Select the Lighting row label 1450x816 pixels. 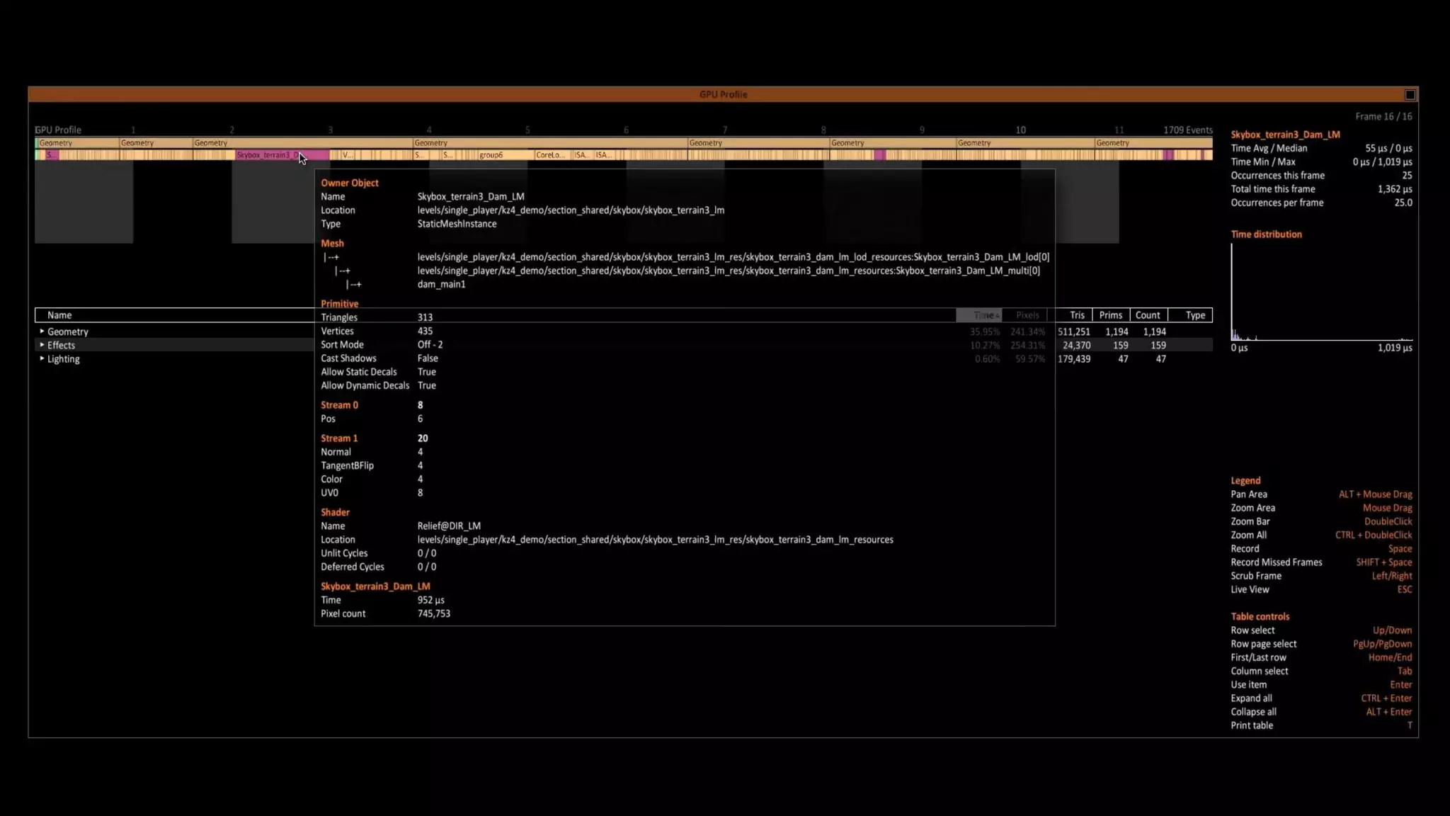[63, 359]
